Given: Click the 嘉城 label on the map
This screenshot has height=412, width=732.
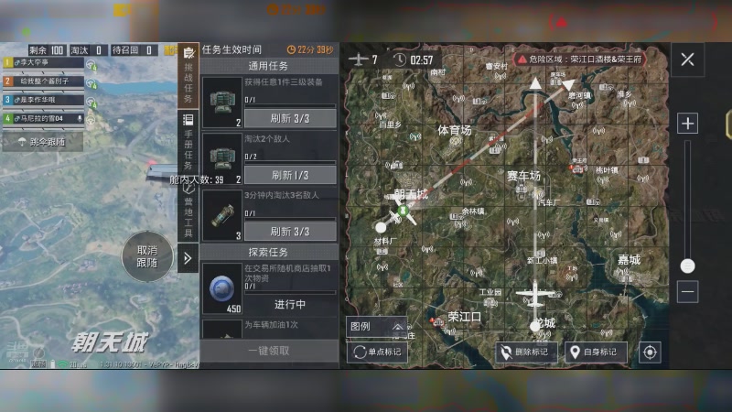Looking at the screenshot, I should 629,260.
